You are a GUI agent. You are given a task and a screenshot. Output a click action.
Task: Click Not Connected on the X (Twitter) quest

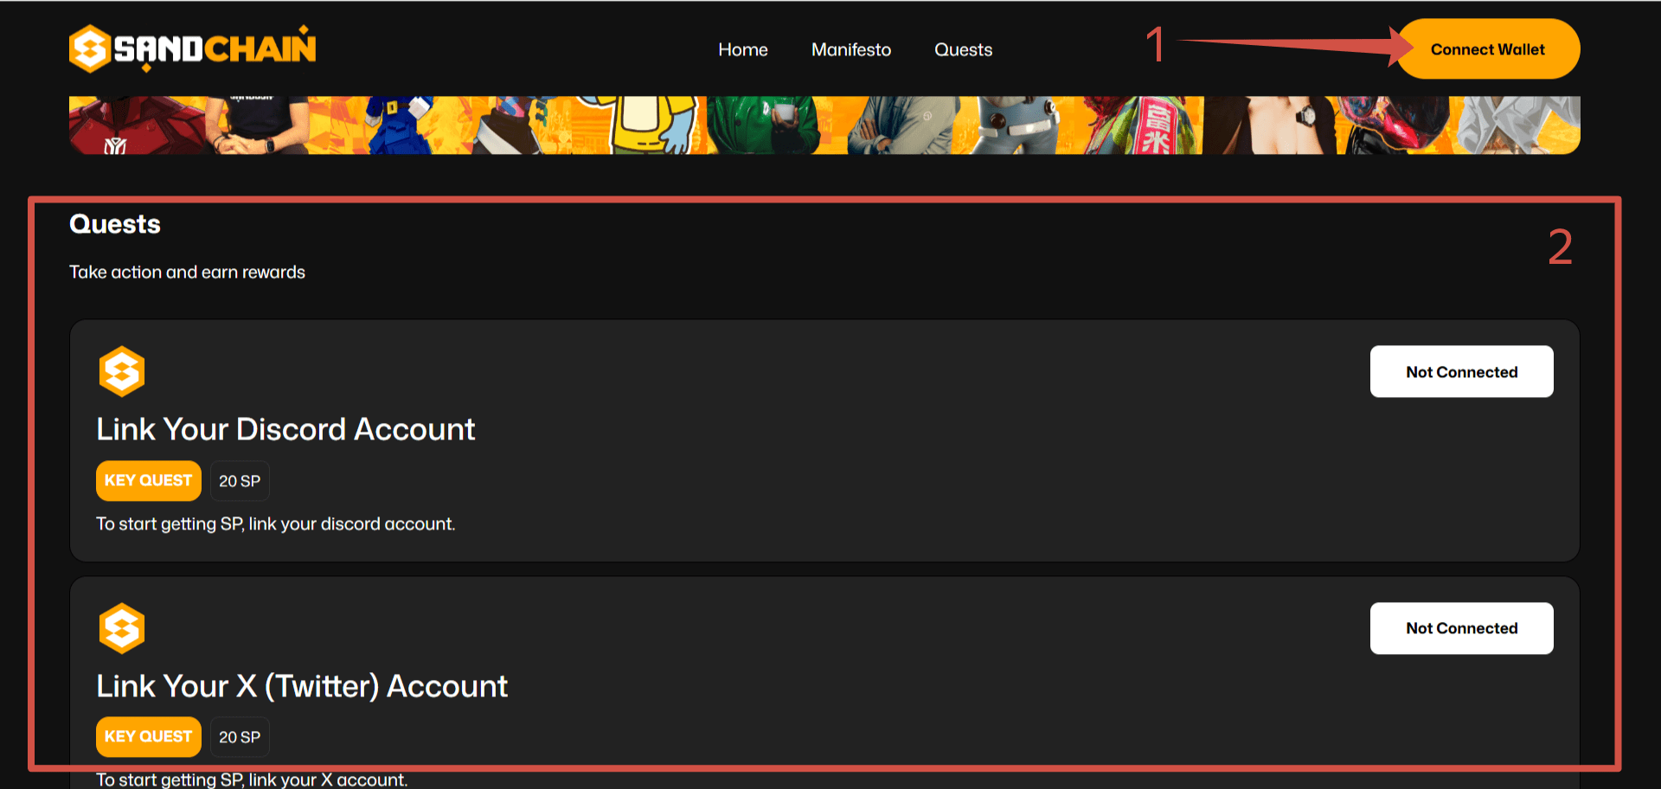pos(1461,628)
